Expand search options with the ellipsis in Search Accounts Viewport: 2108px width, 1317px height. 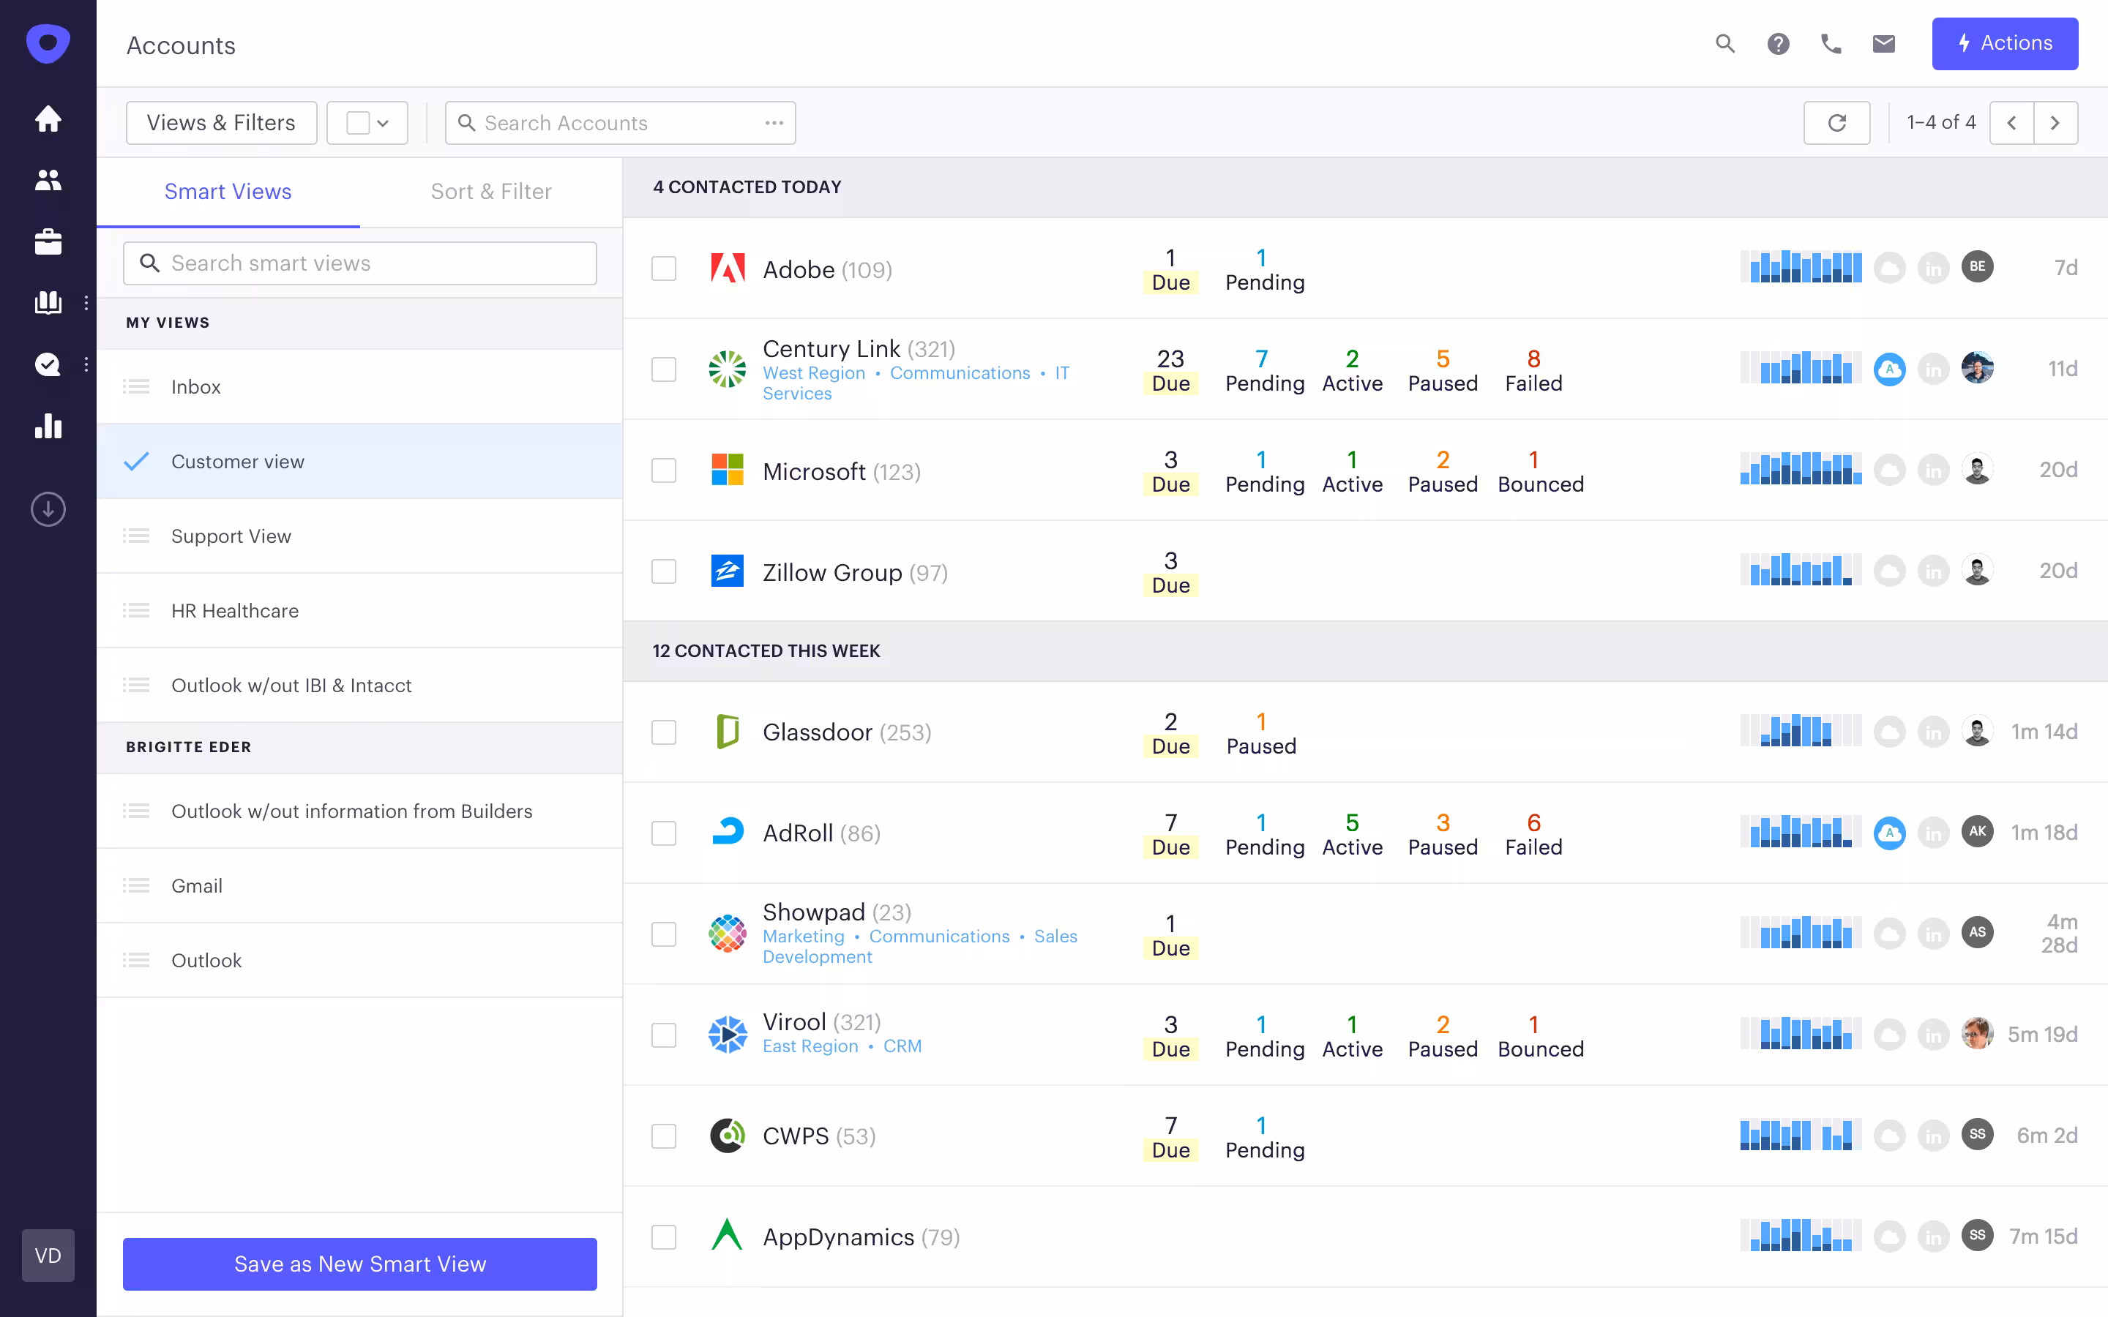click(774, 123)
